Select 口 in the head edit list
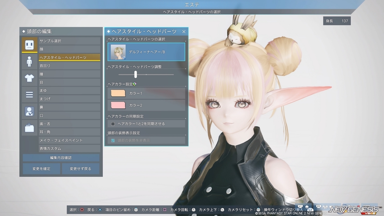Image resolution: width=384 pixels, height=216 pixels. pyautogui.click(x=69, y=116)
